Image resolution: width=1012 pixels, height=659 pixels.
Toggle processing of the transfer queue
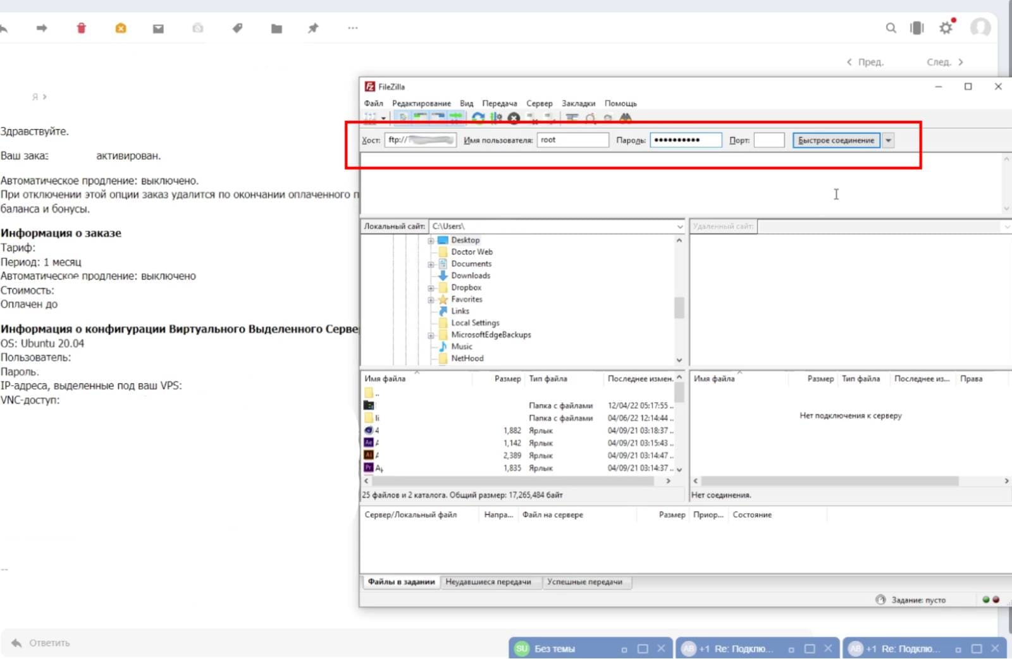tap(497, 117)
